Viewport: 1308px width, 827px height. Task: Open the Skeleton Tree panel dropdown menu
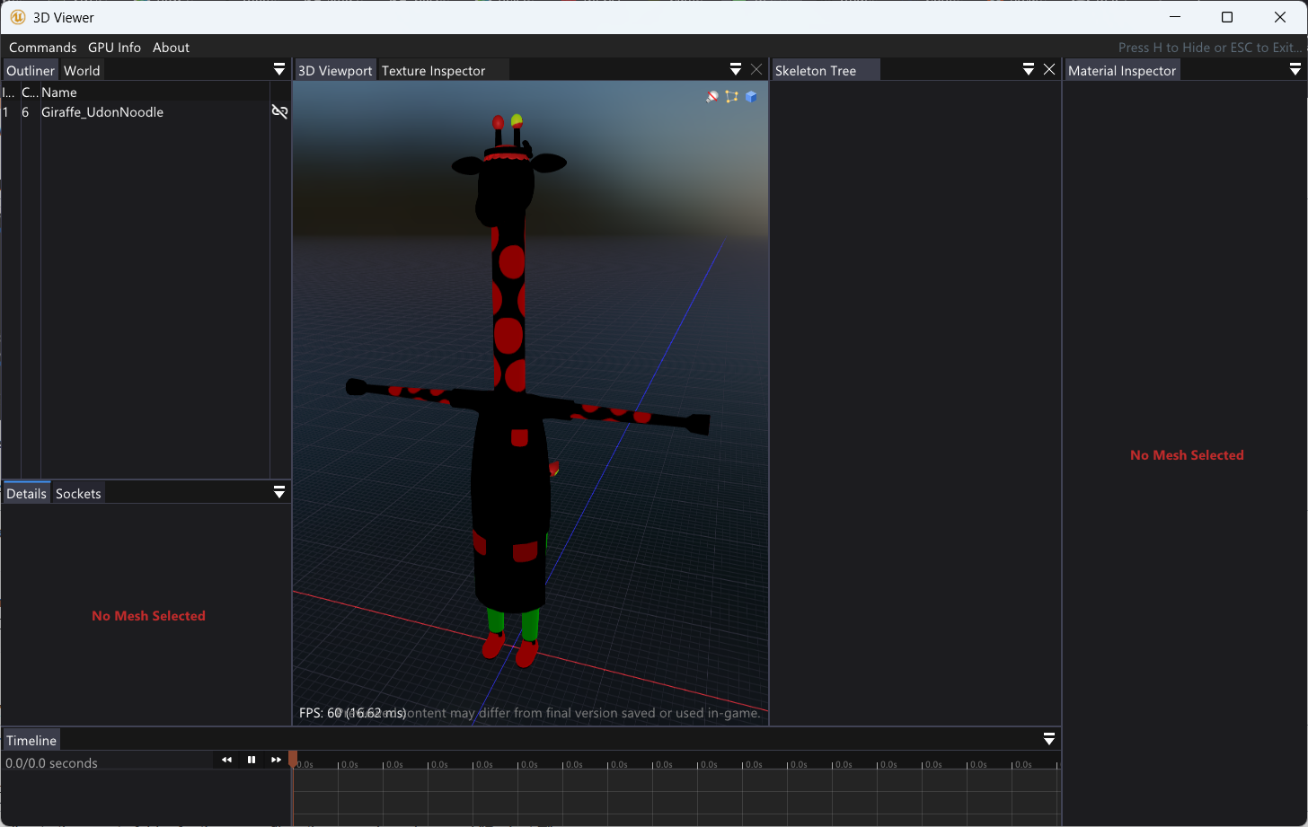tap(1029, 70)
